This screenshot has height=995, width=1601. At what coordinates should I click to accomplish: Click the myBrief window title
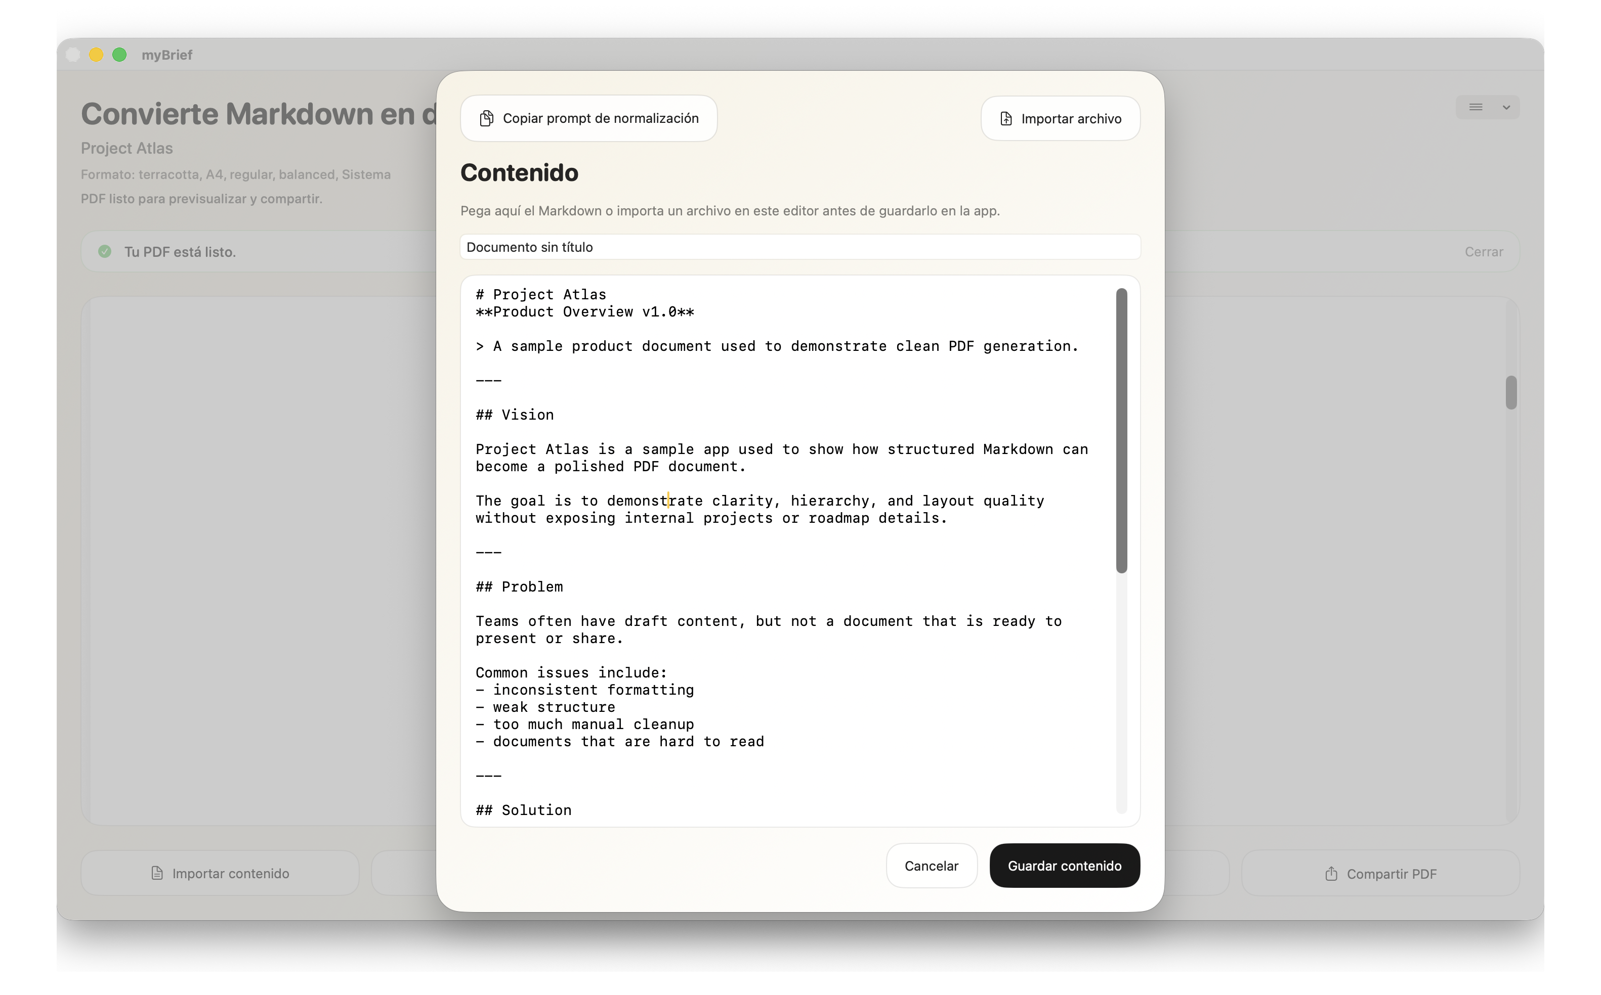(166, 55)
